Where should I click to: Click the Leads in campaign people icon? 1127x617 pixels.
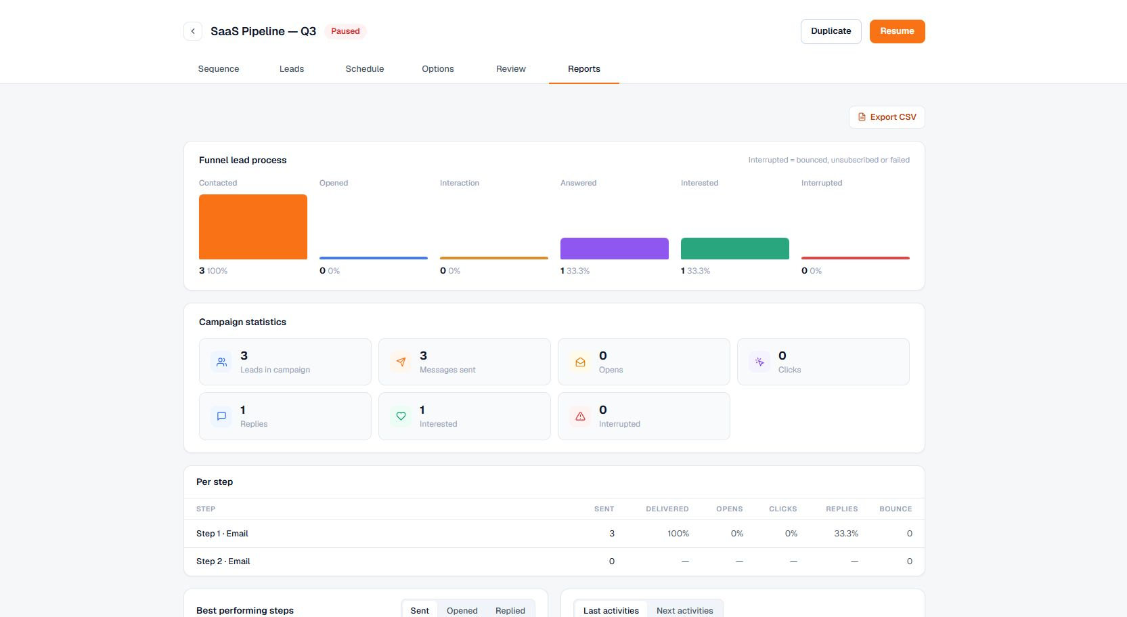click(x=221, y=362)
